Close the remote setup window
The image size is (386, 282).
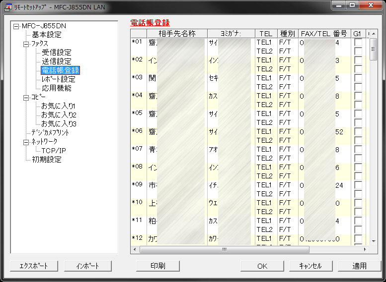click(x=371, y=5)
